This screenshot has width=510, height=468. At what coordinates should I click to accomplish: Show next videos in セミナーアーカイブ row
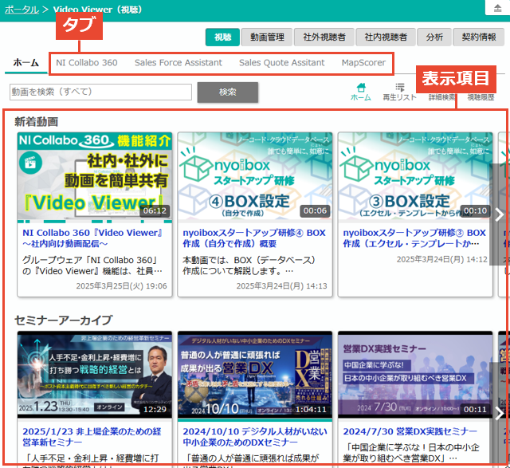pos(500,414)
